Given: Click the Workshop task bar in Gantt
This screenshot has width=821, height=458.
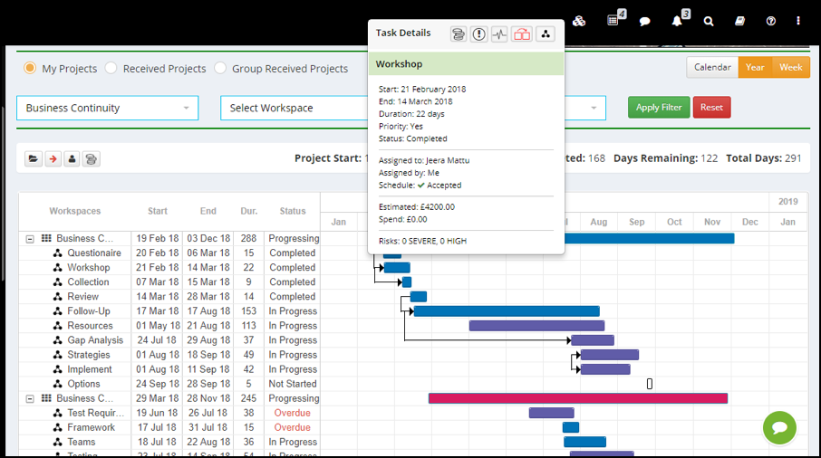Looking at the screenshot, I should click(397, 268).
